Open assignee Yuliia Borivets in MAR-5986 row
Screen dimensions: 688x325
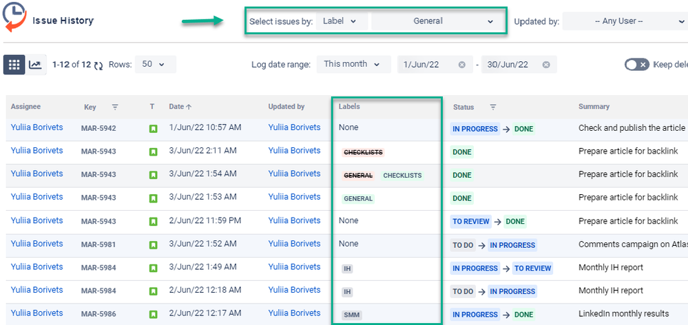pyautogui.click(x=37, y=313)
